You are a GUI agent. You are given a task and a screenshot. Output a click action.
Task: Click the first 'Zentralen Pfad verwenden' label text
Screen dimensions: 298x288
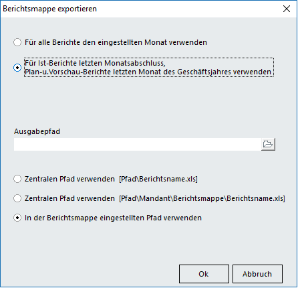tap(69, 179)
